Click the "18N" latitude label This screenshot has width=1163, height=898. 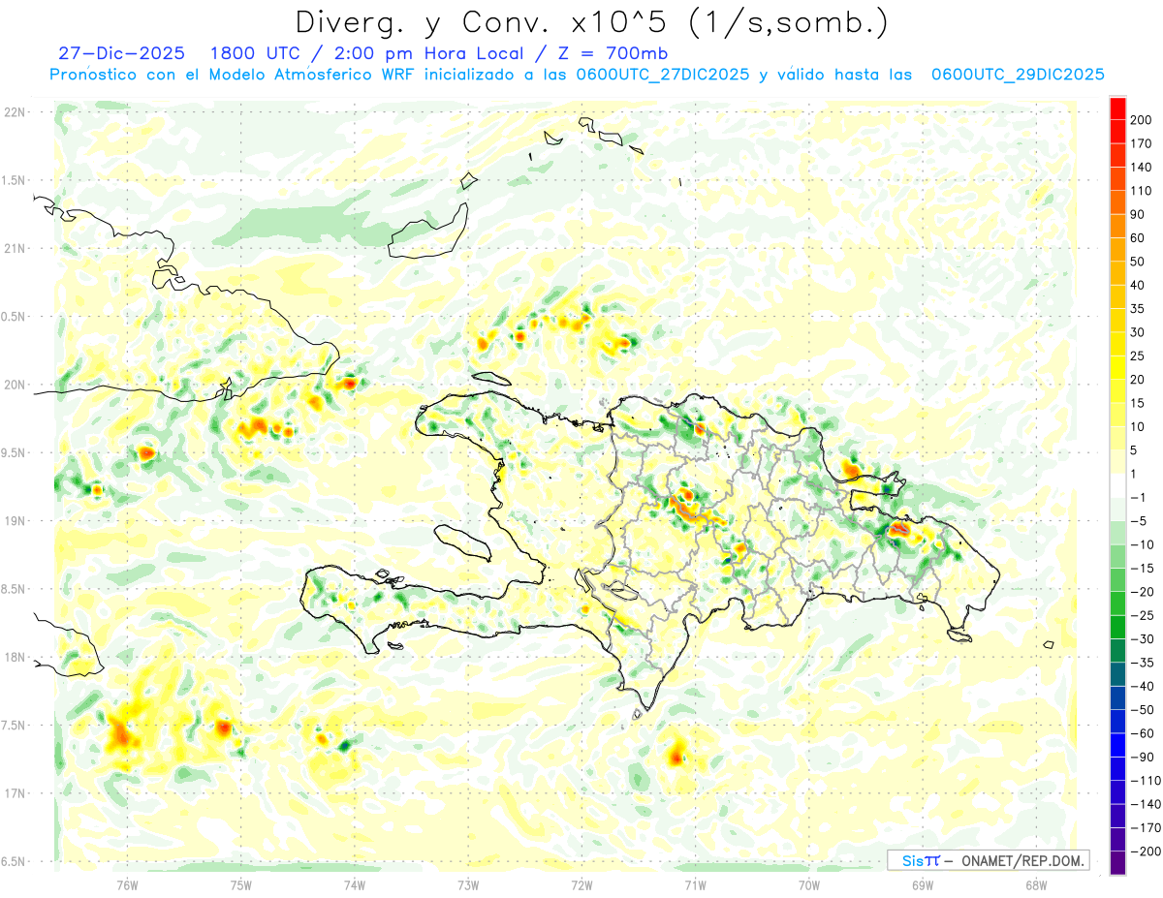click(x=15, y=657)
